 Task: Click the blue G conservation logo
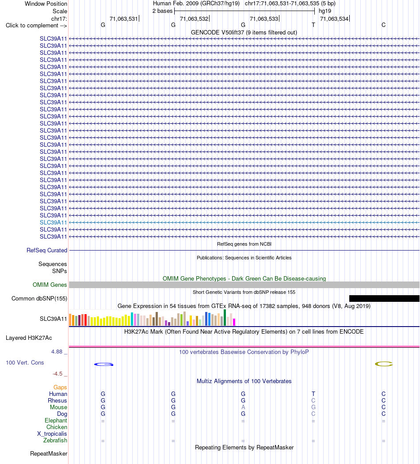click(x=103, y=364)
